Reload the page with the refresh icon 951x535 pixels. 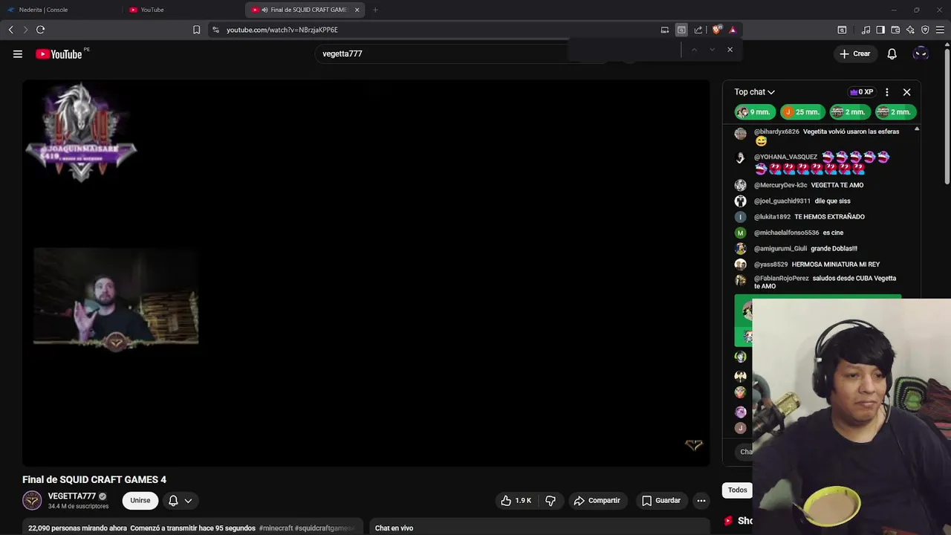(x=40, y=30)
